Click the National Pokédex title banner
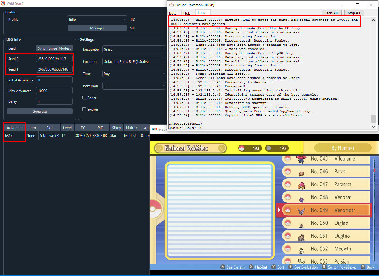The height and width of the screenshot is (276, 379). [190, 148]
